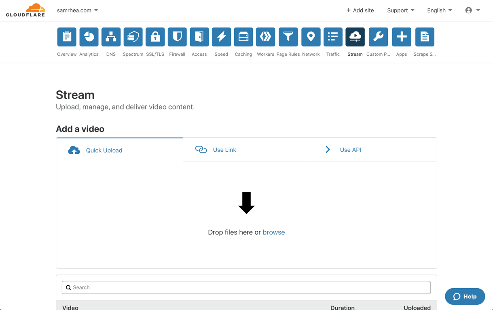Open the Traffic list icon
The image size is (493, 310).
click(x=333, y=37)
